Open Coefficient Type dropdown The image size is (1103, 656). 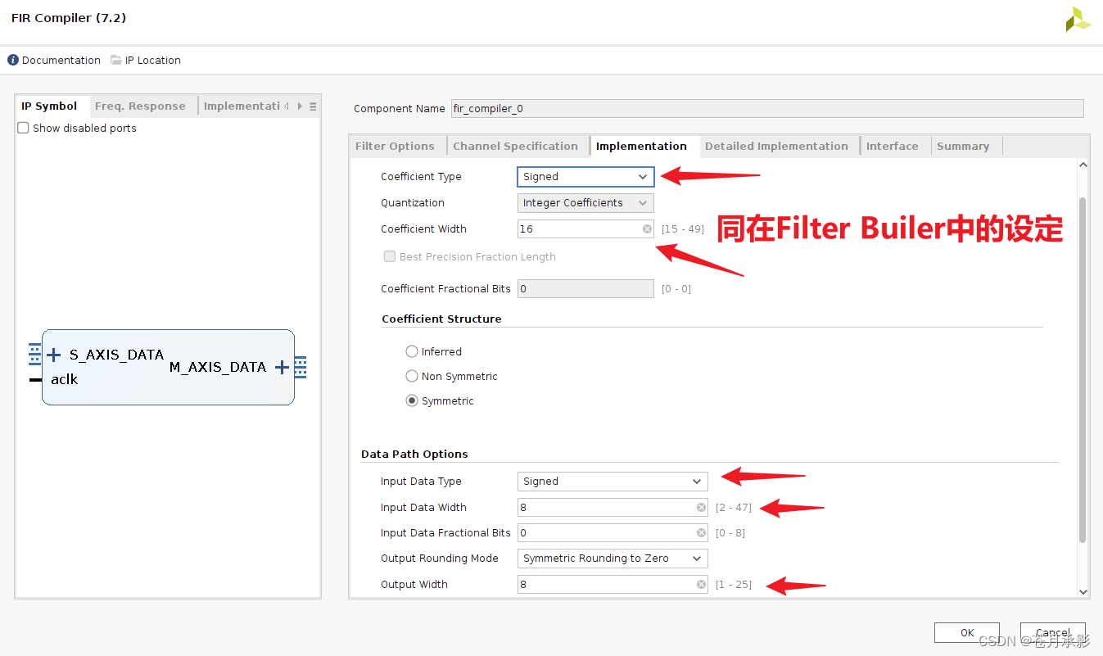[585, 177]
